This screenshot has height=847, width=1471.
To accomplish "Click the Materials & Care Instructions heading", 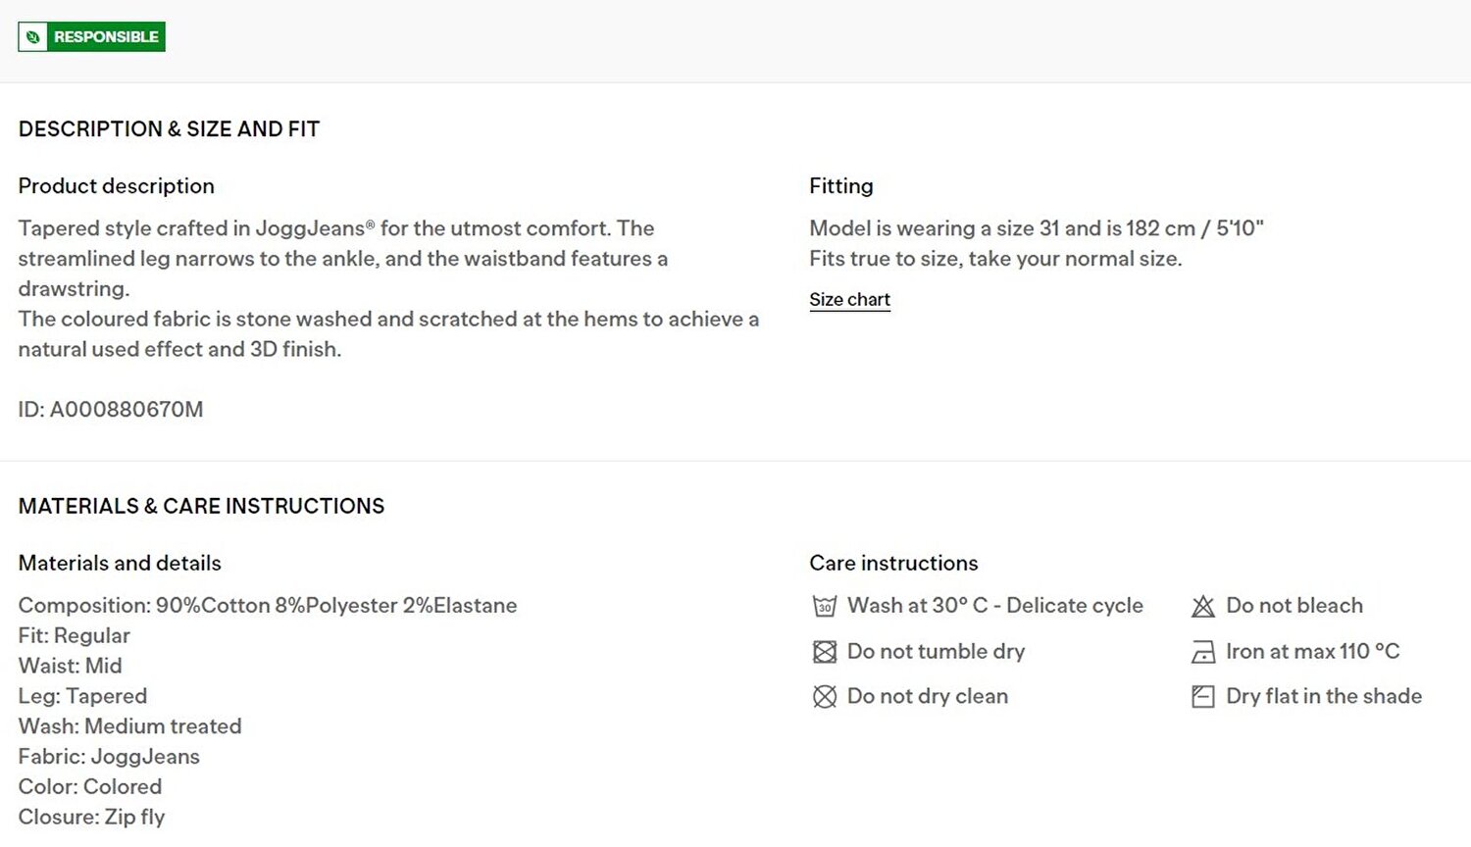I will click(201, 507).
